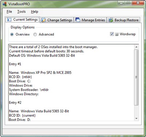Screen dimensions: 146x137
Task: Click the Wordwrap lines icon
Action: click(x=117, y=34)
